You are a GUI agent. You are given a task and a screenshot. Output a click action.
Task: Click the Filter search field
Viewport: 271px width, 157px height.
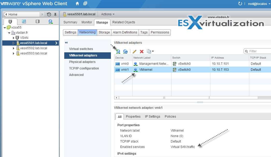(257, 51)
